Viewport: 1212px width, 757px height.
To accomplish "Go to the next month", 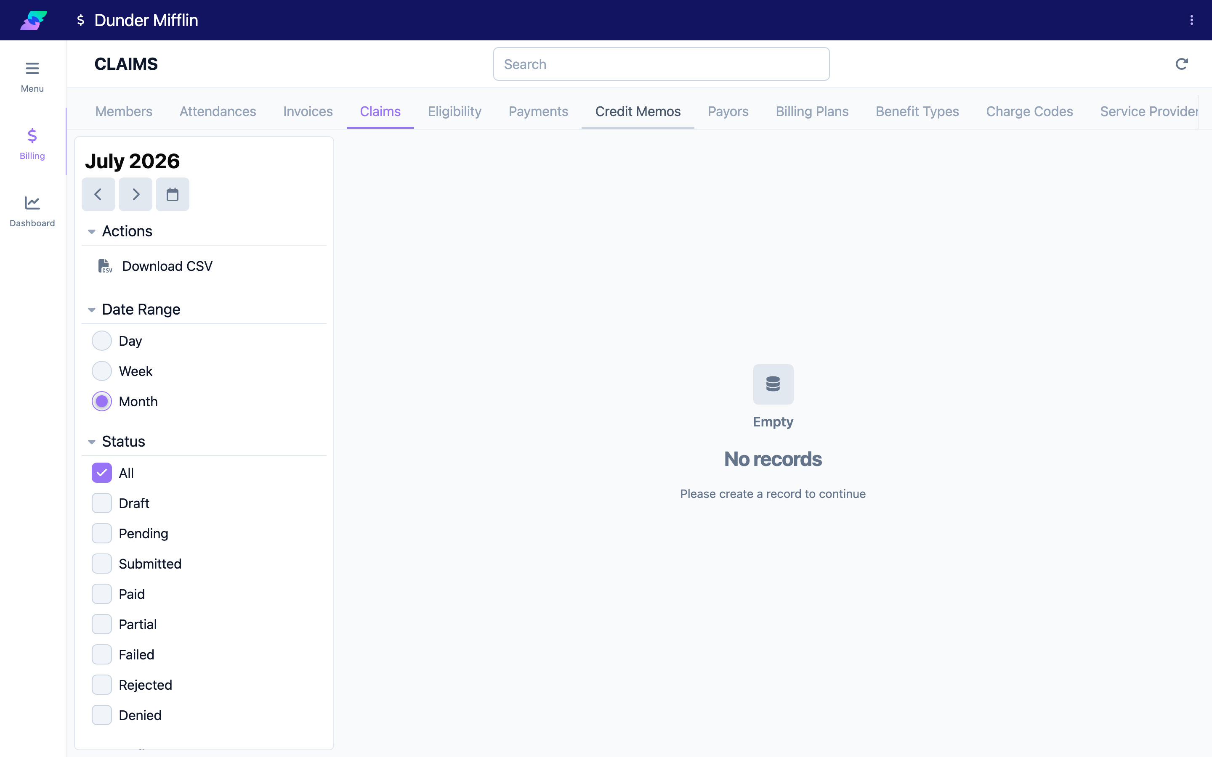I will [135, 194].
